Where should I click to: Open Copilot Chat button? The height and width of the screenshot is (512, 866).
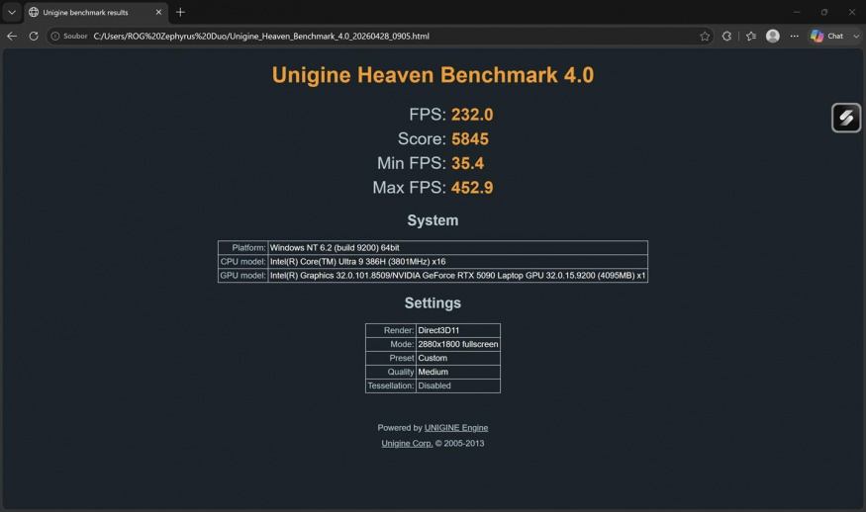coord(826,36)
